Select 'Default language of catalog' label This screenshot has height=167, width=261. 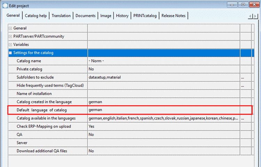coord(42,110)
